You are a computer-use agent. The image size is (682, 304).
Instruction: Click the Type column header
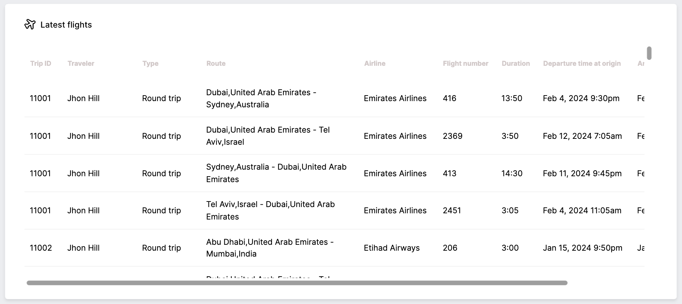pos(150,64)
